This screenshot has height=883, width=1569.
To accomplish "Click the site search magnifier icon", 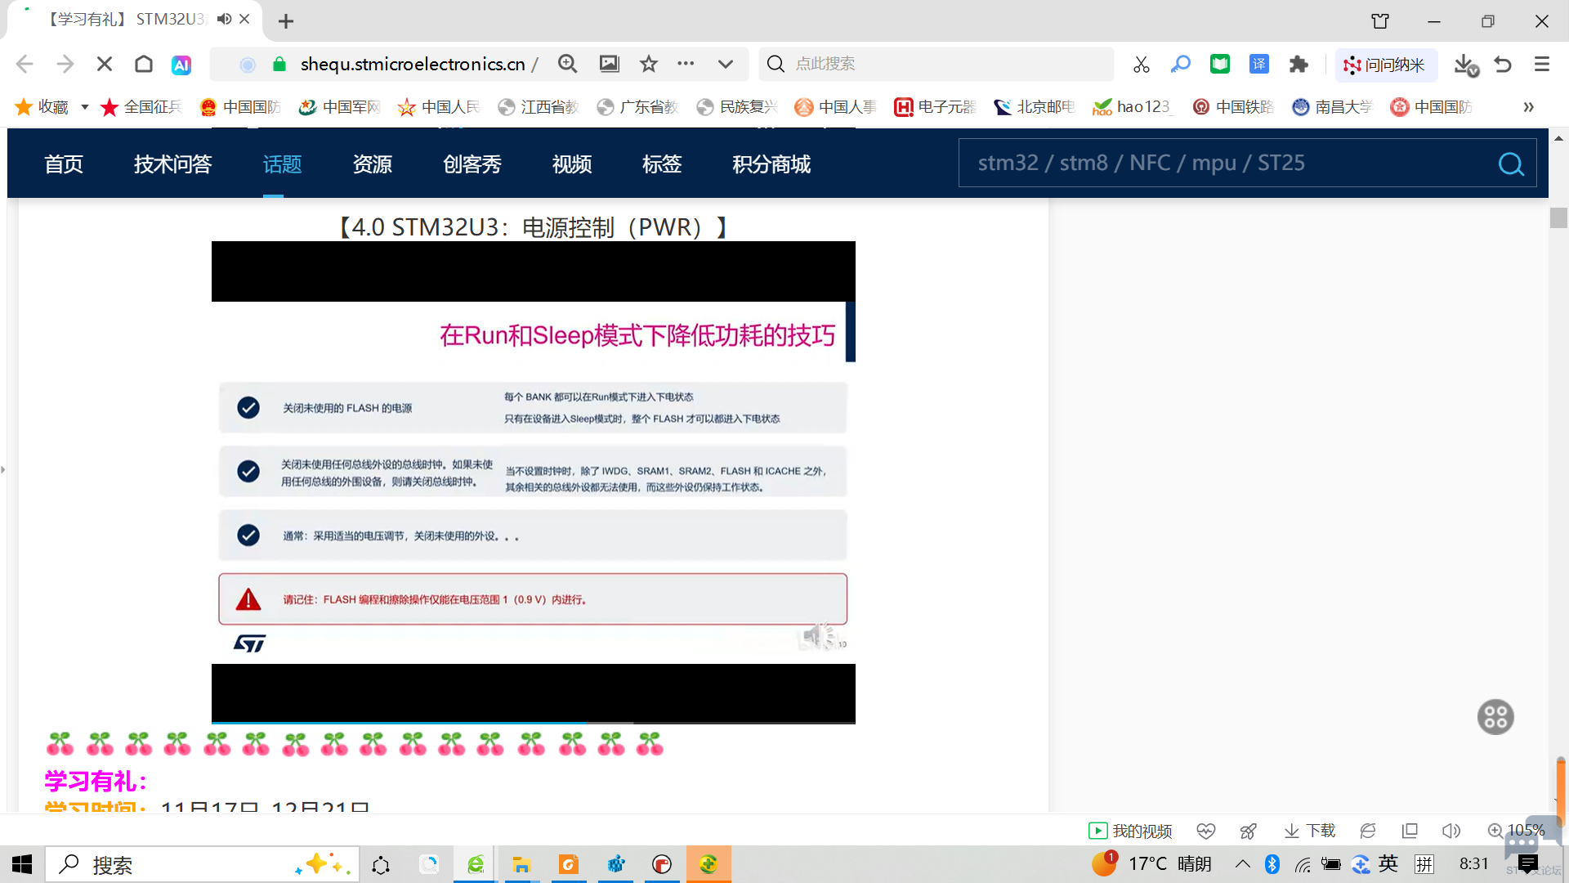I will click(1511, 164).
